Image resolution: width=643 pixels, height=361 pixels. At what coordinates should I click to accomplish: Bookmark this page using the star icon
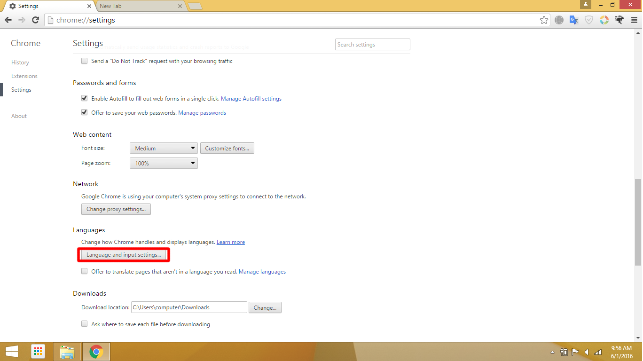click(x=544, y=20)
